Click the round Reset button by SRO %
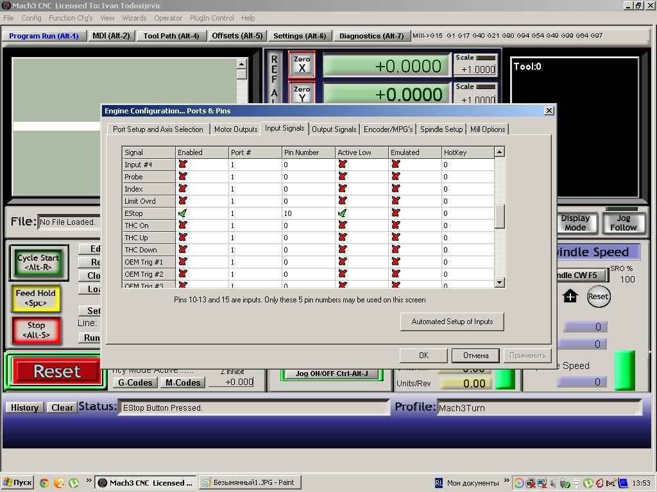 click(x=598, y=297)
